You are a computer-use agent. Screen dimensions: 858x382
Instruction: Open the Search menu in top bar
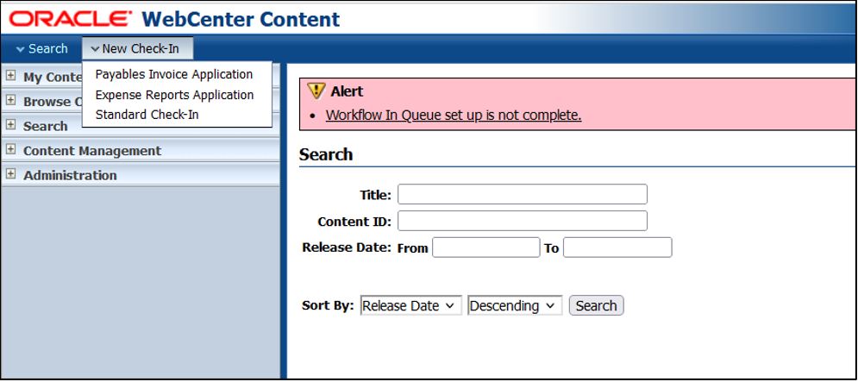[42, 48]
